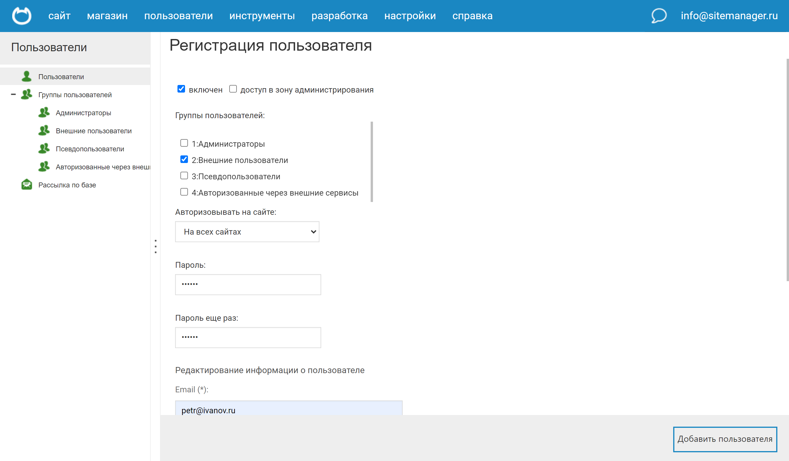Enable доступ в зону администрирования

coord(233,89)
